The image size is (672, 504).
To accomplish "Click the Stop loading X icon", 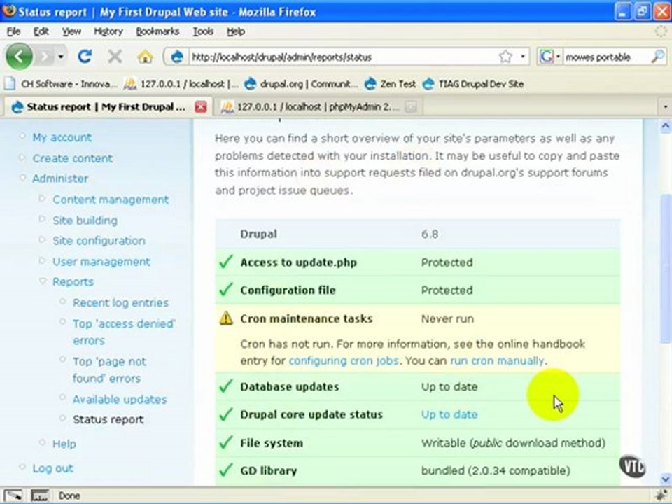I will point(114,56).
